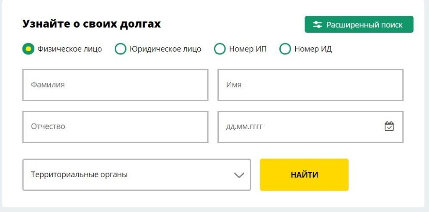This screenshot has width=429, height=212.
Task: Click the Физическое лицо text label
Action: [x=70, y=49]
